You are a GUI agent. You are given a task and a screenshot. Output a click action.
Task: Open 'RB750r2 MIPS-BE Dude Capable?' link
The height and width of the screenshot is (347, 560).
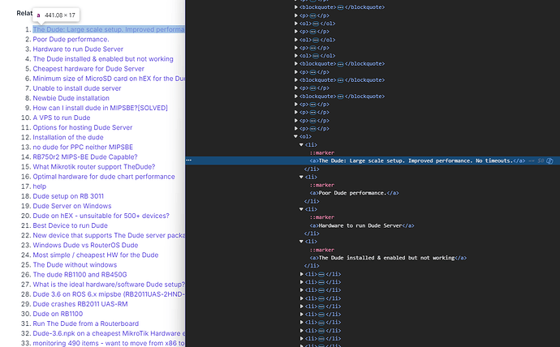85,157
